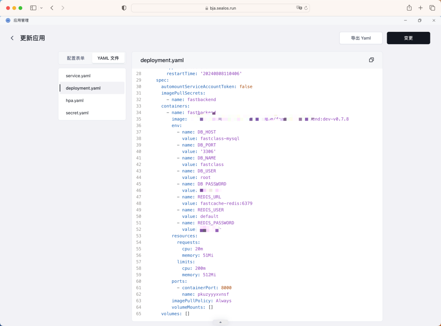Click the translate icon in the address bar

point(299,8)
